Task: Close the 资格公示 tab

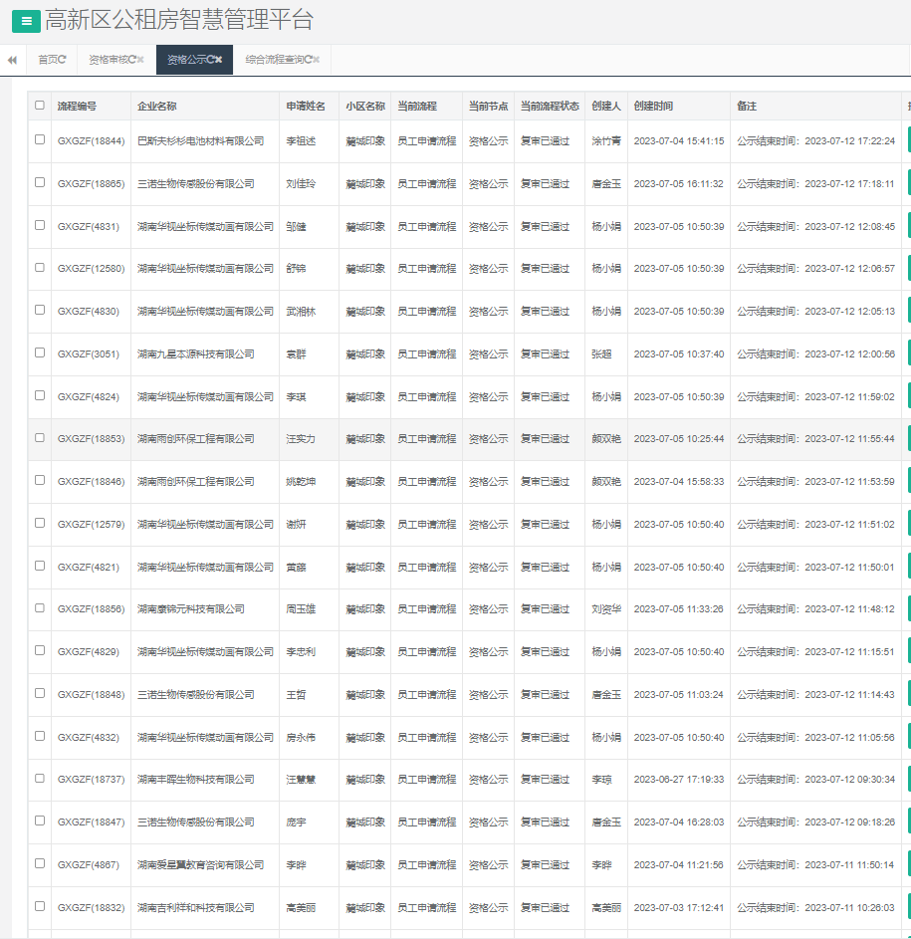Action: pyautogui.click(x=220, y=60)
